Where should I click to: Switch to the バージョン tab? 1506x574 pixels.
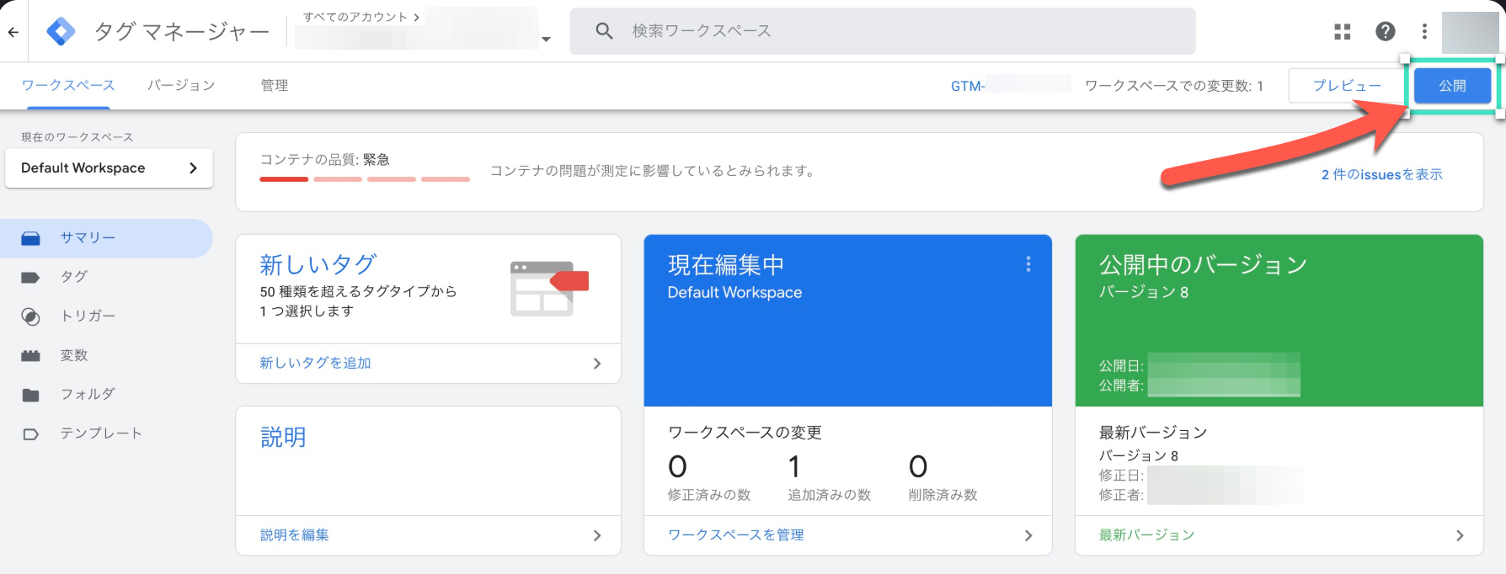point(181,86)
